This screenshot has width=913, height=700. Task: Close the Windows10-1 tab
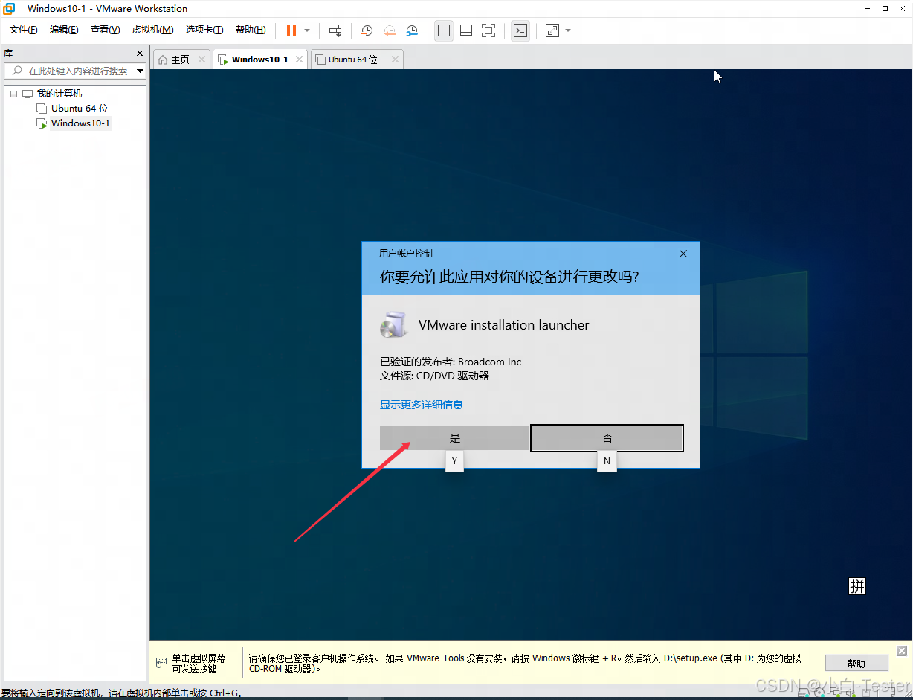(299, 60)
